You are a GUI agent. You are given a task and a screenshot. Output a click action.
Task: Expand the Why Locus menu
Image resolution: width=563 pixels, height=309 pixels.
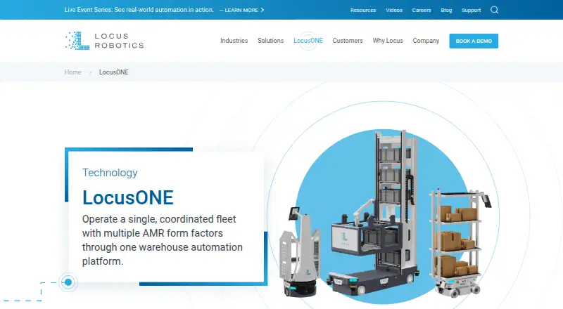click(388, 41)
